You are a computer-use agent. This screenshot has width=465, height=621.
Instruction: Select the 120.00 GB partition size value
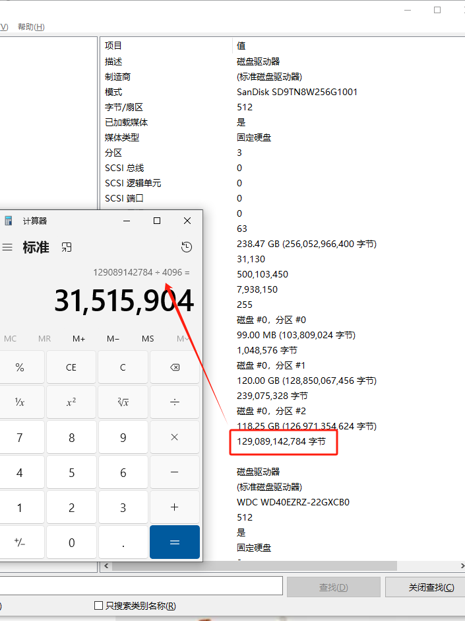(x=307, y=381)
